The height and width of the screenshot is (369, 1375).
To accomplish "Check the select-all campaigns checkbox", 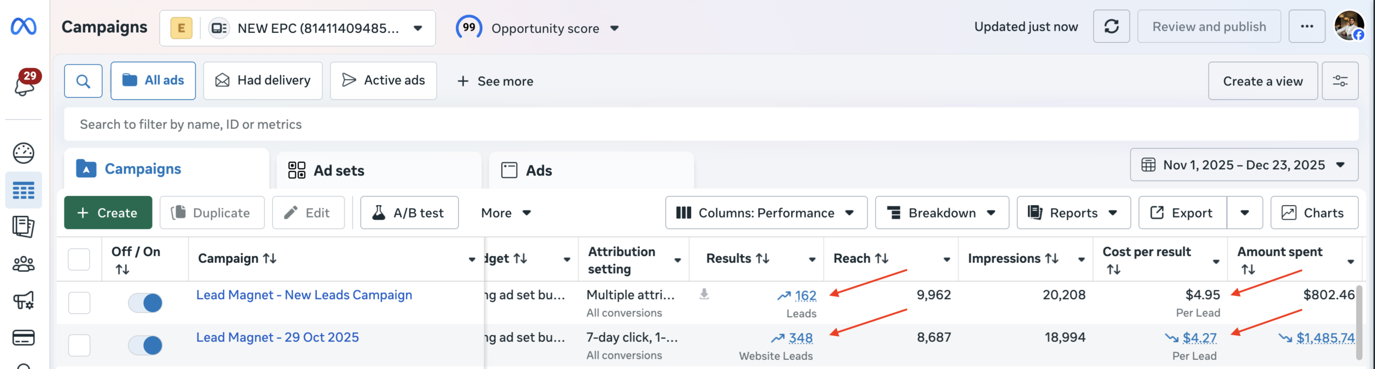I will [x=79, y=259].
